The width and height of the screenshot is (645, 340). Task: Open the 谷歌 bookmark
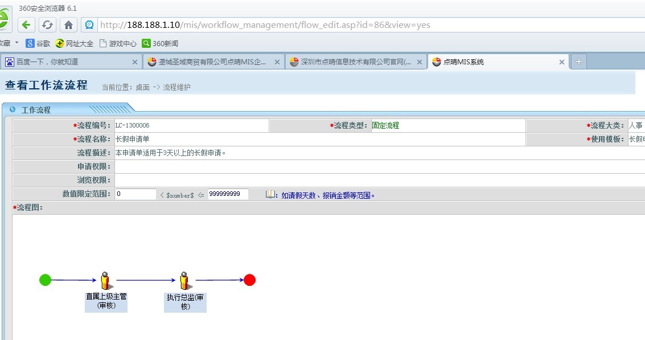(x=38, y=43)
